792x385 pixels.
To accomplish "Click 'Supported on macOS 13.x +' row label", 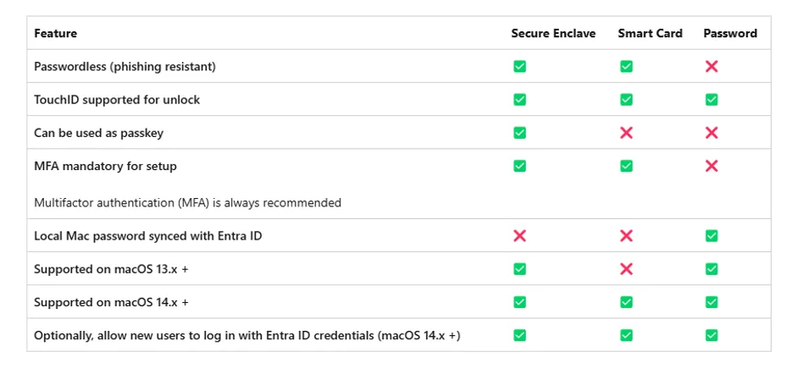I will pos(111,269).
